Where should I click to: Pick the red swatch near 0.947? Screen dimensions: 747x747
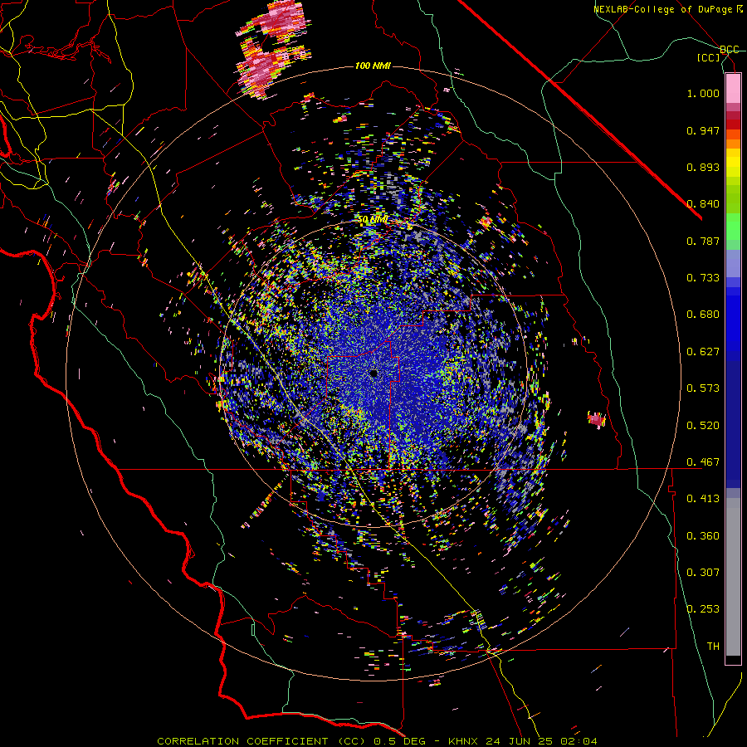coord(733,124)
